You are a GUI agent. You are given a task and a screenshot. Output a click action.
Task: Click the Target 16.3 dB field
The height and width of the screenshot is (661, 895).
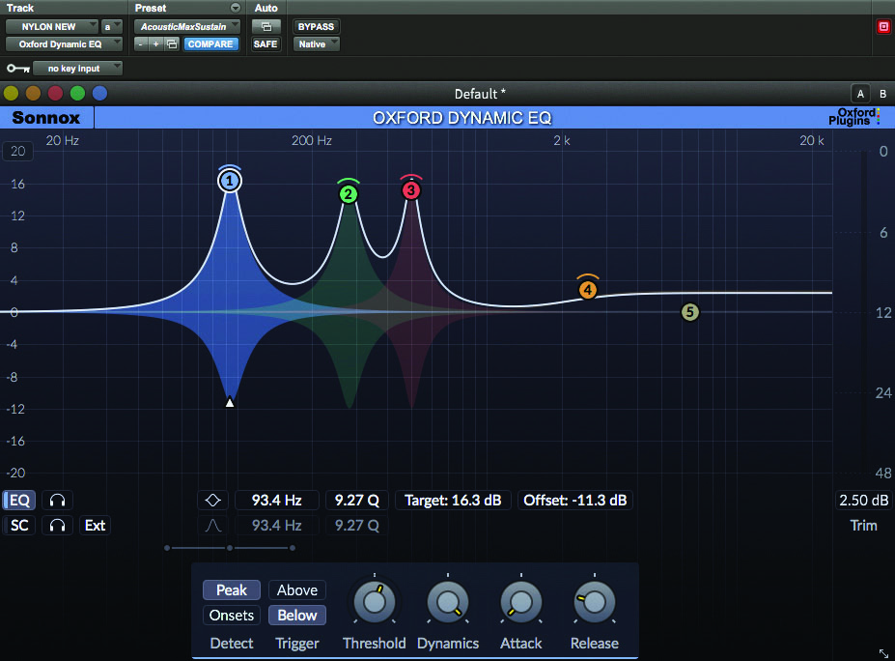click(453, 501)
